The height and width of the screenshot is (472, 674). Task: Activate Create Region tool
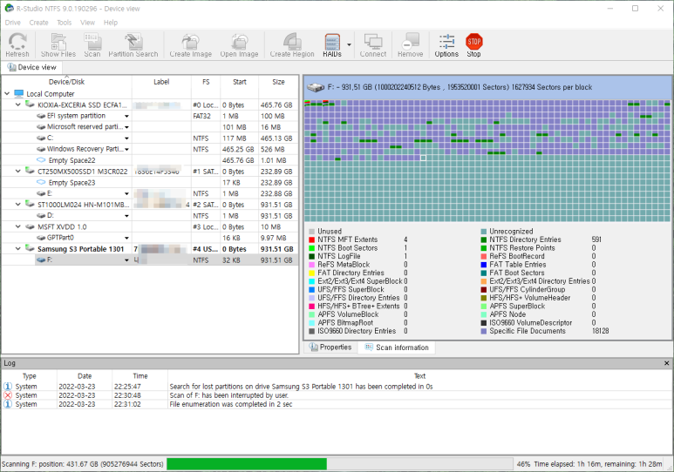(292, 45)
